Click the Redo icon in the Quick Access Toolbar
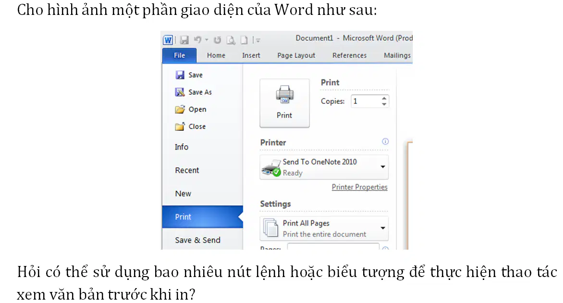Image resolution: width=563 pixels, height=303 pixels. click(x=217, y=40)
